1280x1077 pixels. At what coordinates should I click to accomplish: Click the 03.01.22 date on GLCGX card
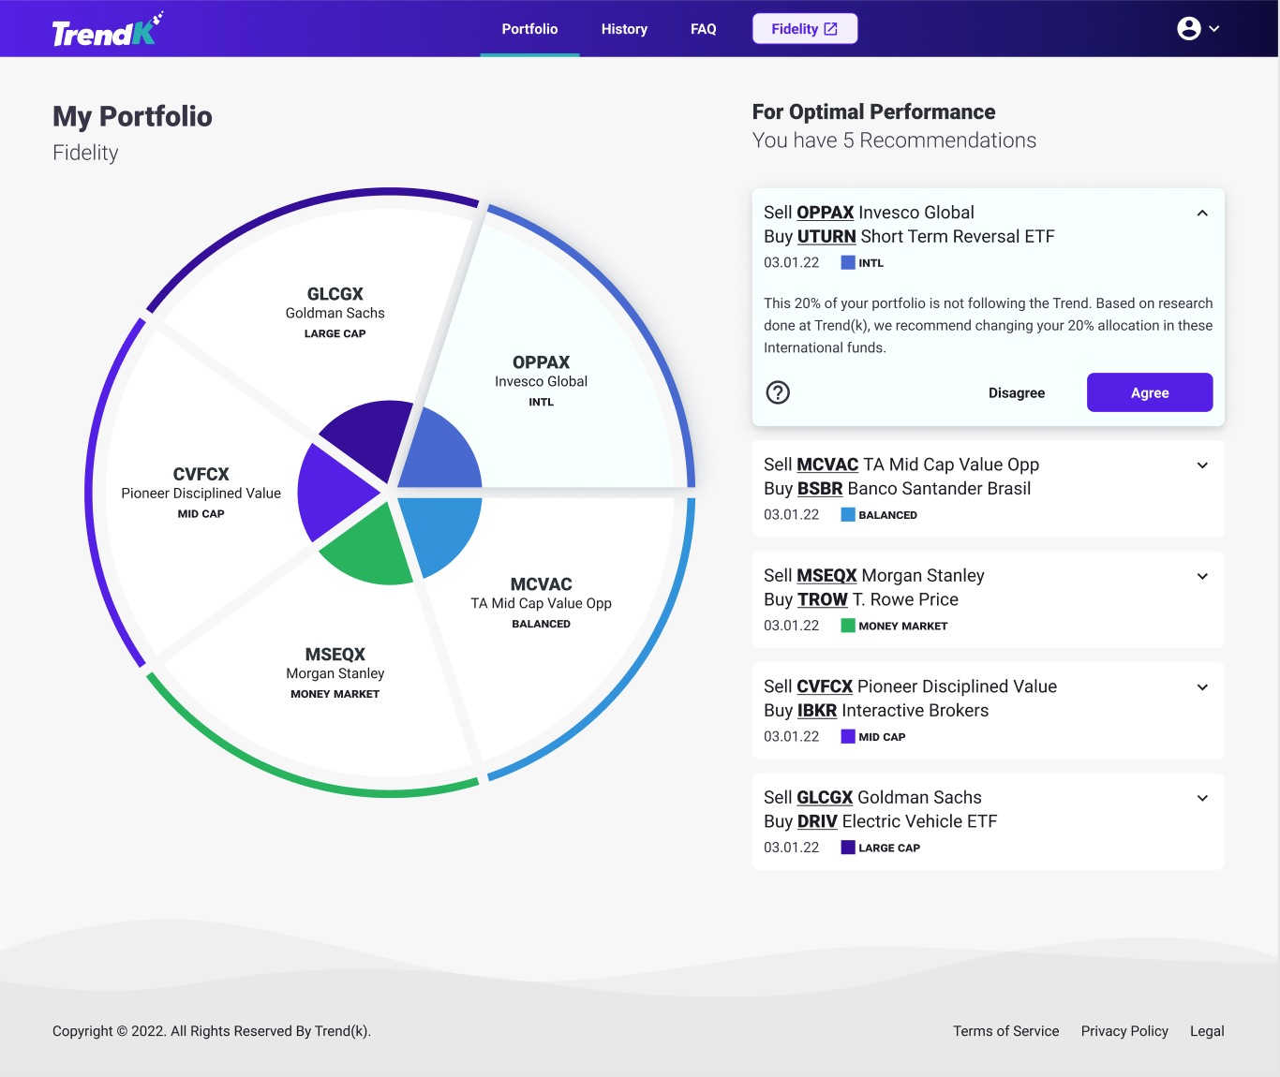(791, 848)
